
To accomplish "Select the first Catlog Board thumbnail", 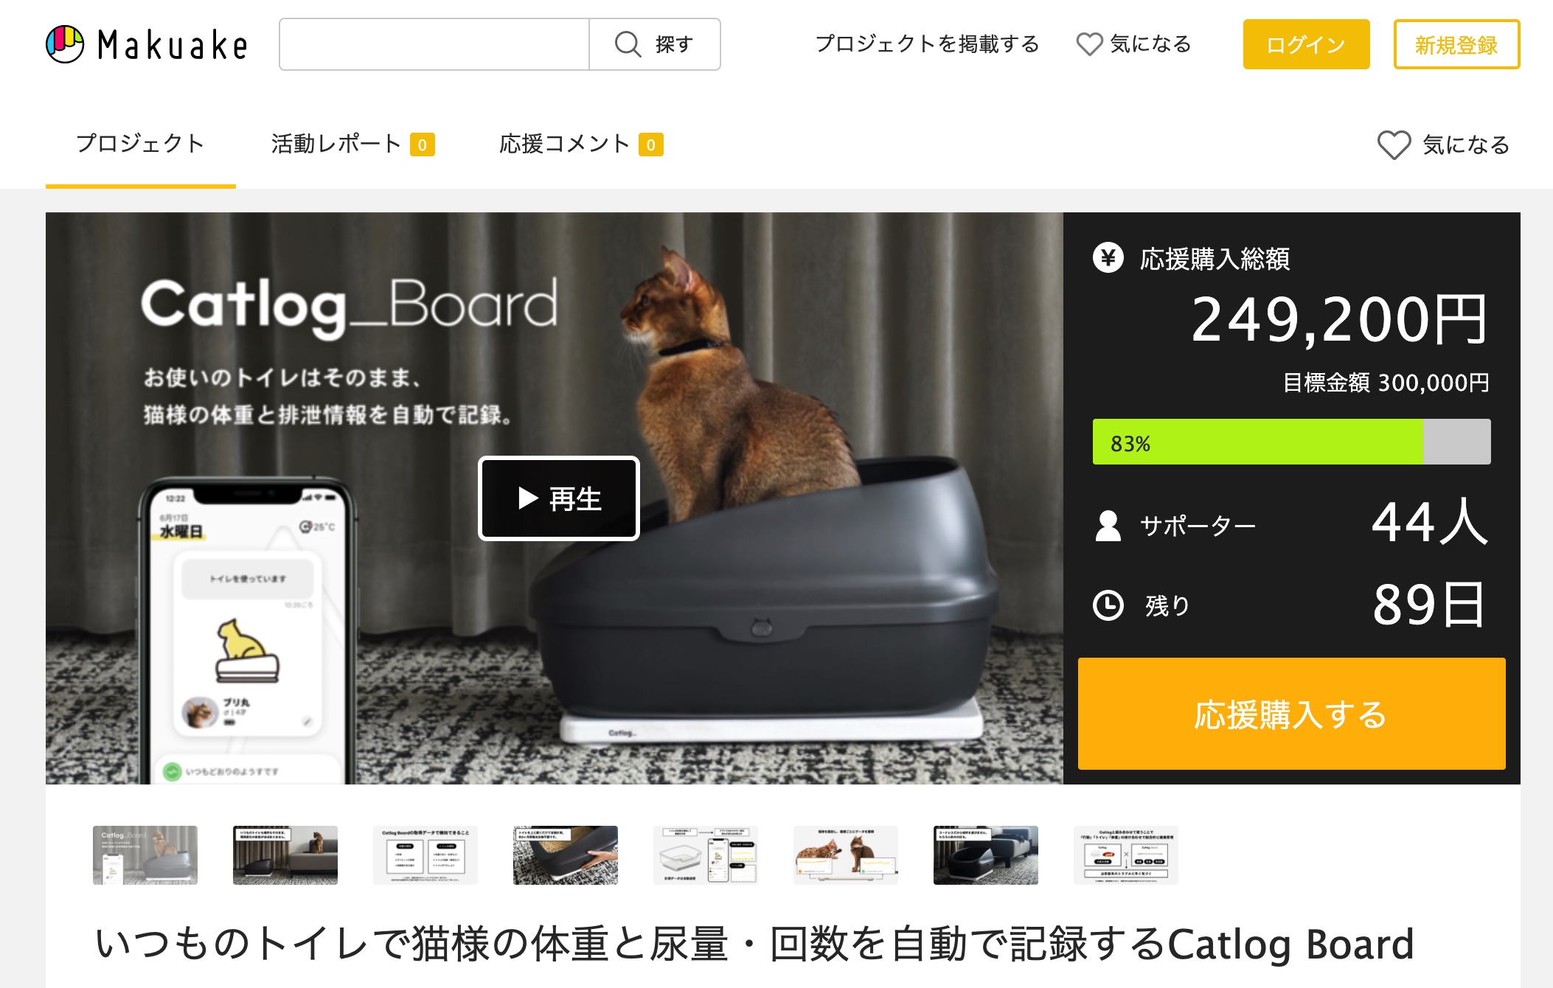I will pyautogui.click(x=145, y=855).
